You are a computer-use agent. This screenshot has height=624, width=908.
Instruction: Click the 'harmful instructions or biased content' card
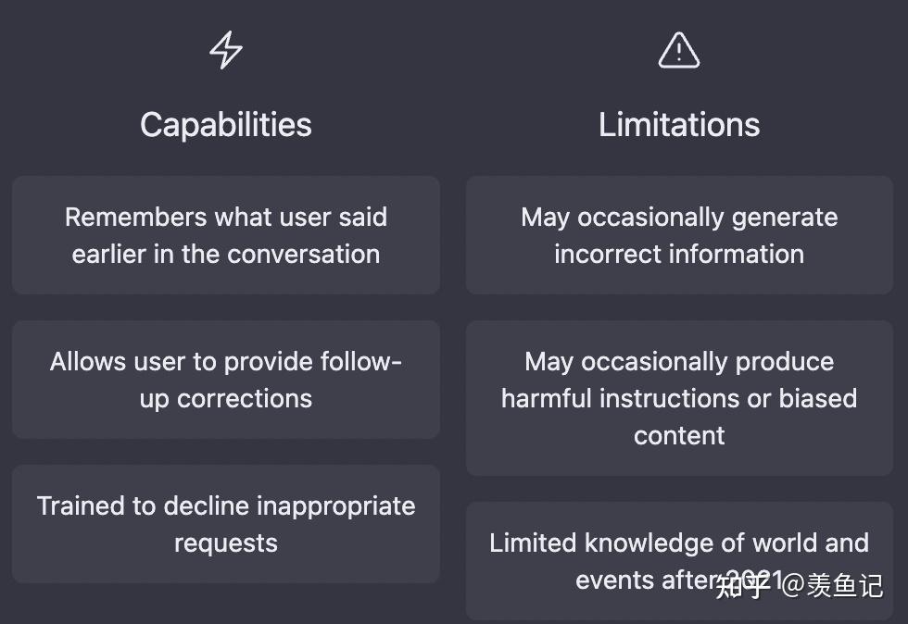tap(678, 398)
